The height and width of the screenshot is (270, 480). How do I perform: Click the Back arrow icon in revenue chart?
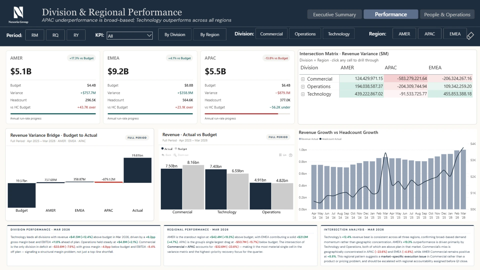pos(163,155)
